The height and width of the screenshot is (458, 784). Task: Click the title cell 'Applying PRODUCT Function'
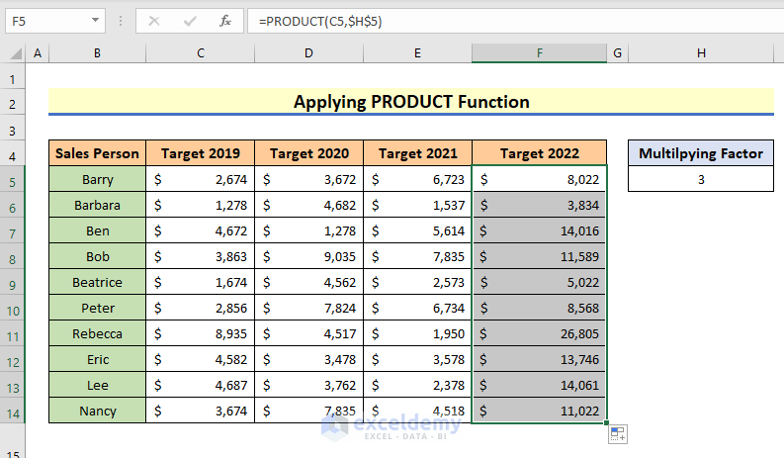pyautogui.click(x=411, y=102)
